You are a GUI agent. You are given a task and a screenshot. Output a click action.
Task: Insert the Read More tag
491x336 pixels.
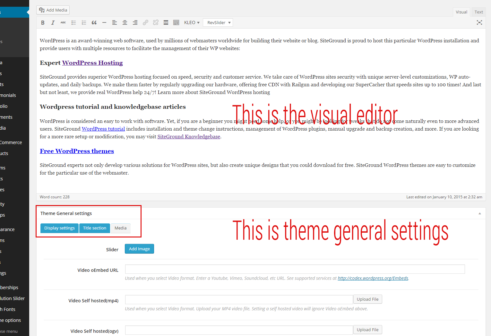[x=166, y=22]
